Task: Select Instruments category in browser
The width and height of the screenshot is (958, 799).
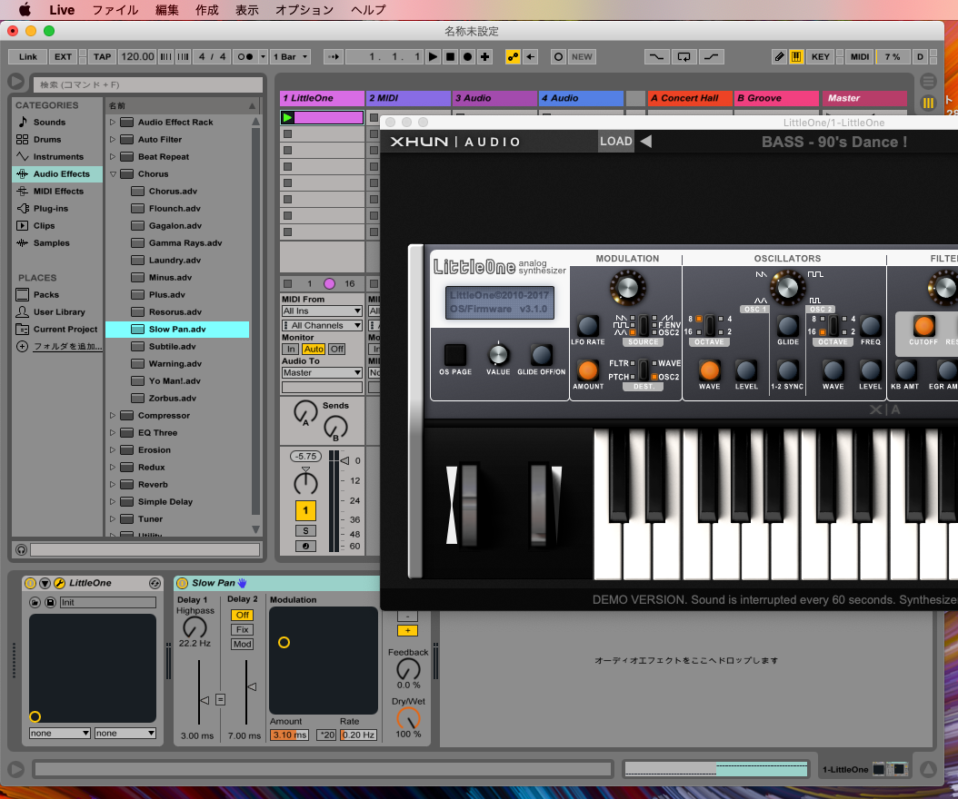Action: click(x=58, y=156)
